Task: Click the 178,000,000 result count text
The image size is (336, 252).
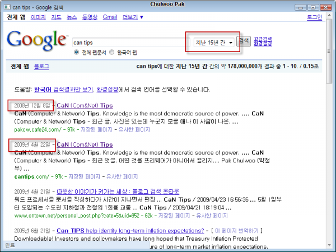Action: (242, 66)
